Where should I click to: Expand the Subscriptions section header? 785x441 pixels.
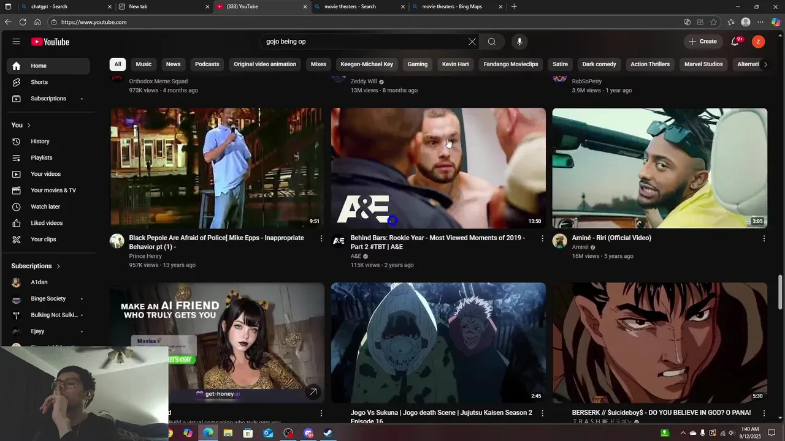(x=36, y=266)
